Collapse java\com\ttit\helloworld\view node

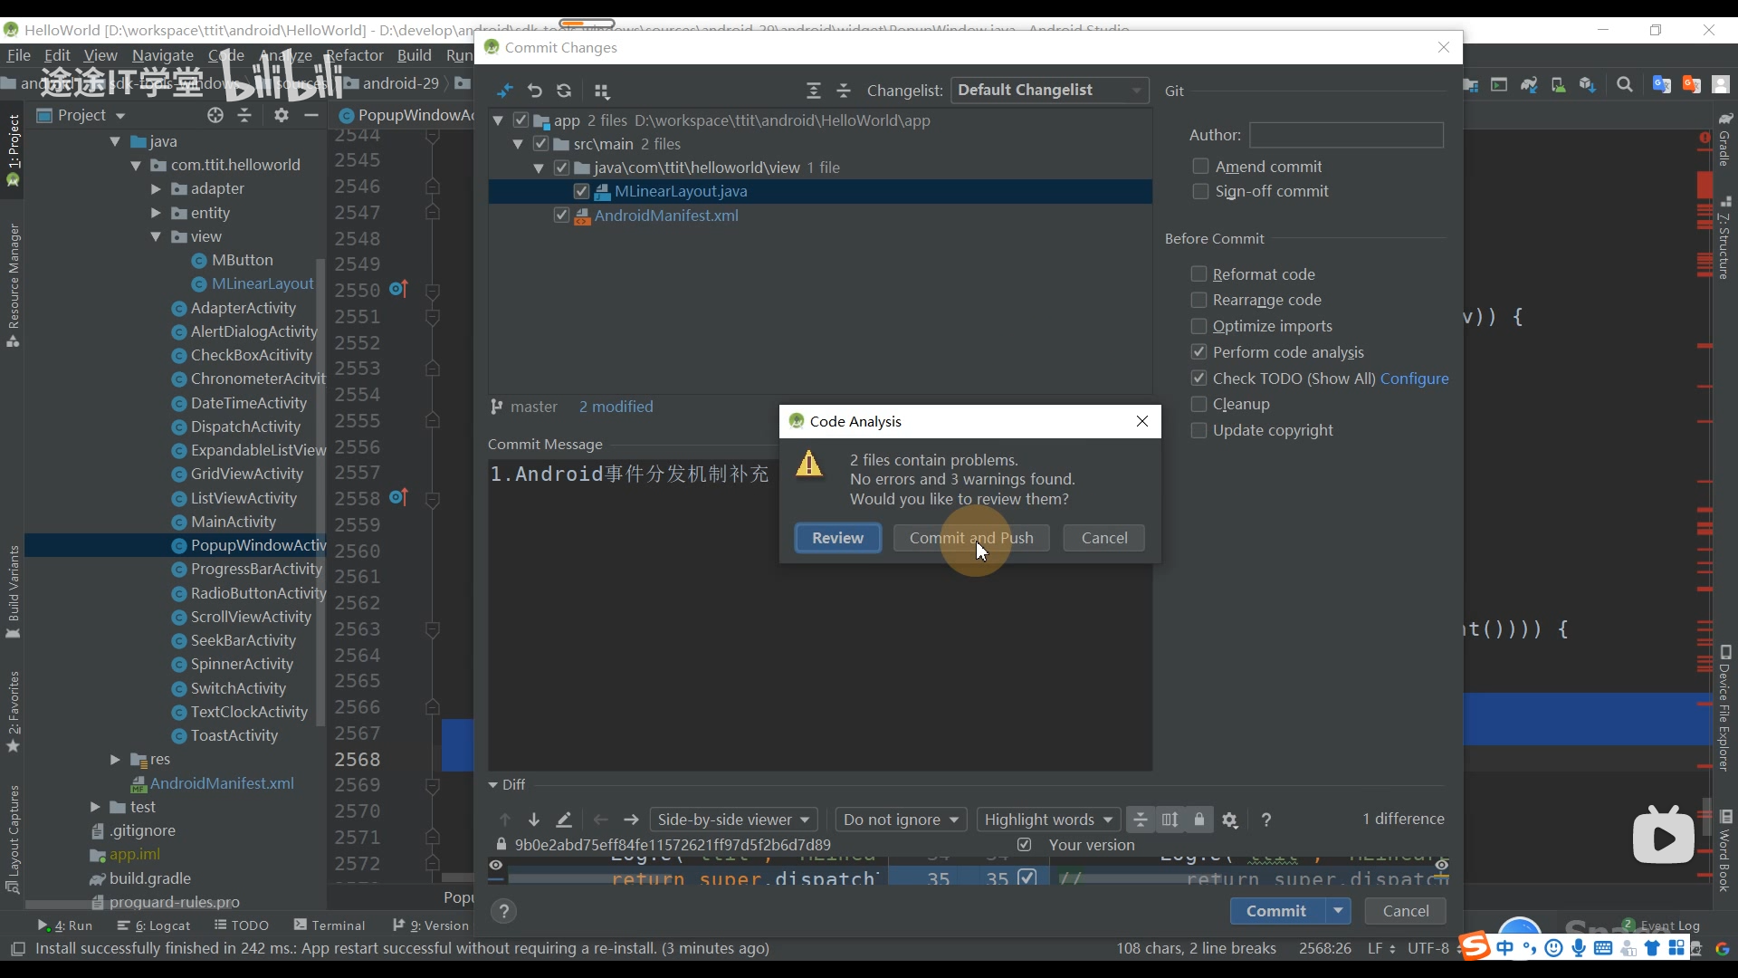pyautogui.click(x=539, y=168)
